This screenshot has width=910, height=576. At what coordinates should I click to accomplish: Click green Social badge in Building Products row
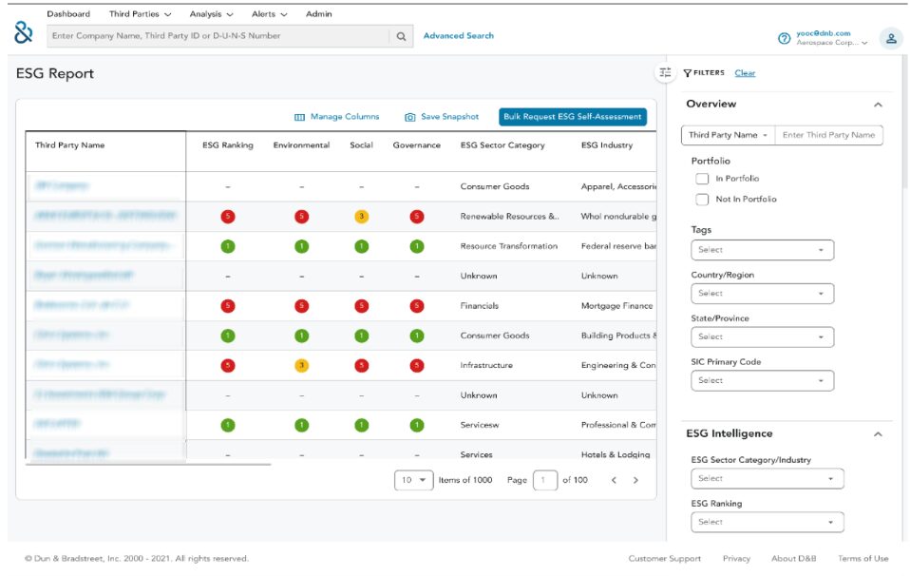[362, 336]
